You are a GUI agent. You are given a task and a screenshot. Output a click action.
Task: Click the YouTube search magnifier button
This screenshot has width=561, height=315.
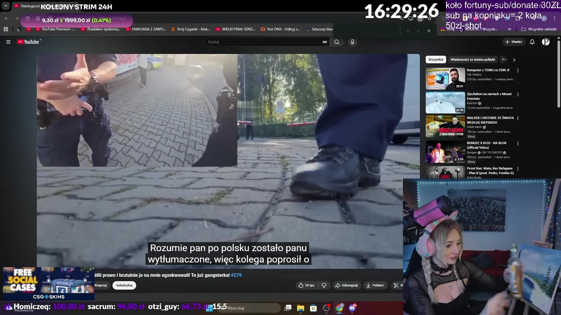pyautogui.click(x=337, y=42)
